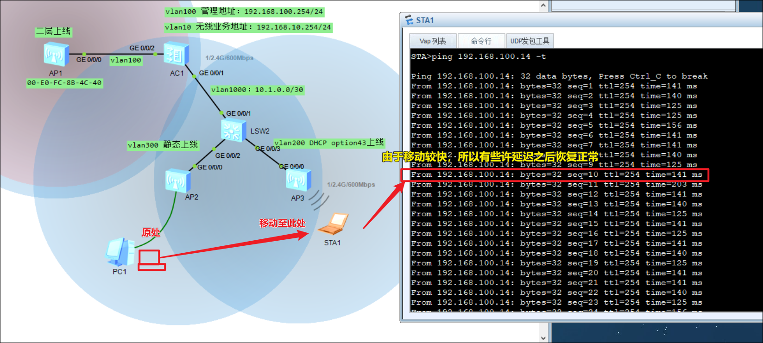Click the Ping 32 data bytes header line
Image resolution: width=763 pixels, height=343 pixels.
tap(559, 76)
